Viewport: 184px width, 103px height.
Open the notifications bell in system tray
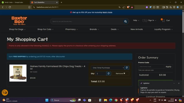[x=176, y=100]
